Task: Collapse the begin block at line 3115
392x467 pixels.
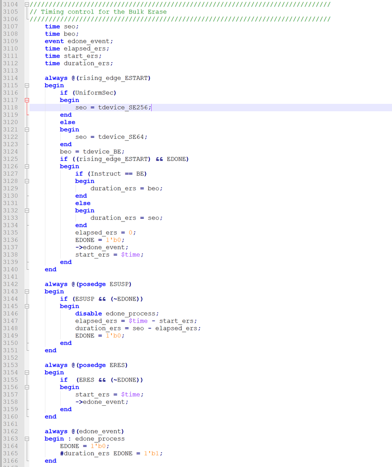Action: click(27, 85)
